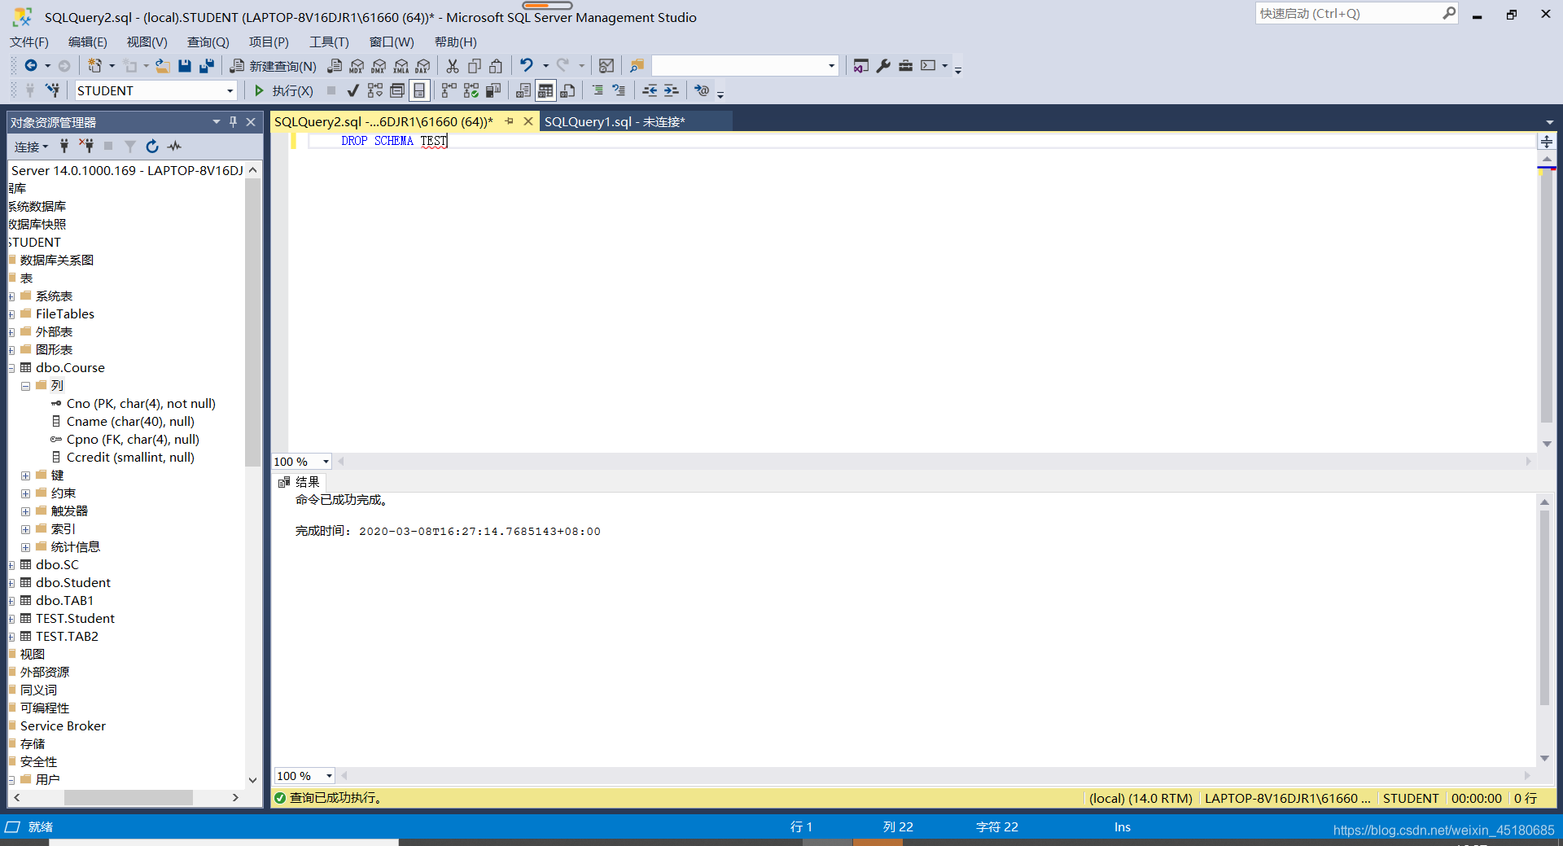Save the current query with the disk icon
This screenshot has height=846, width=1563.
(x=185, y=66)
